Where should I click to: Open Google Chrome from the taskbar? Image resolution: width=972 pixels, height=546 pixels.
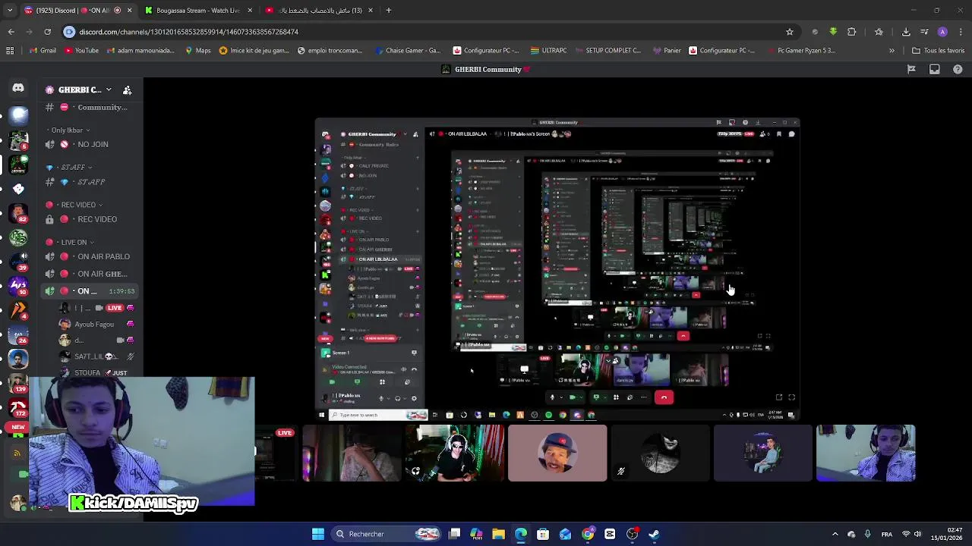(x=588, y=534)
